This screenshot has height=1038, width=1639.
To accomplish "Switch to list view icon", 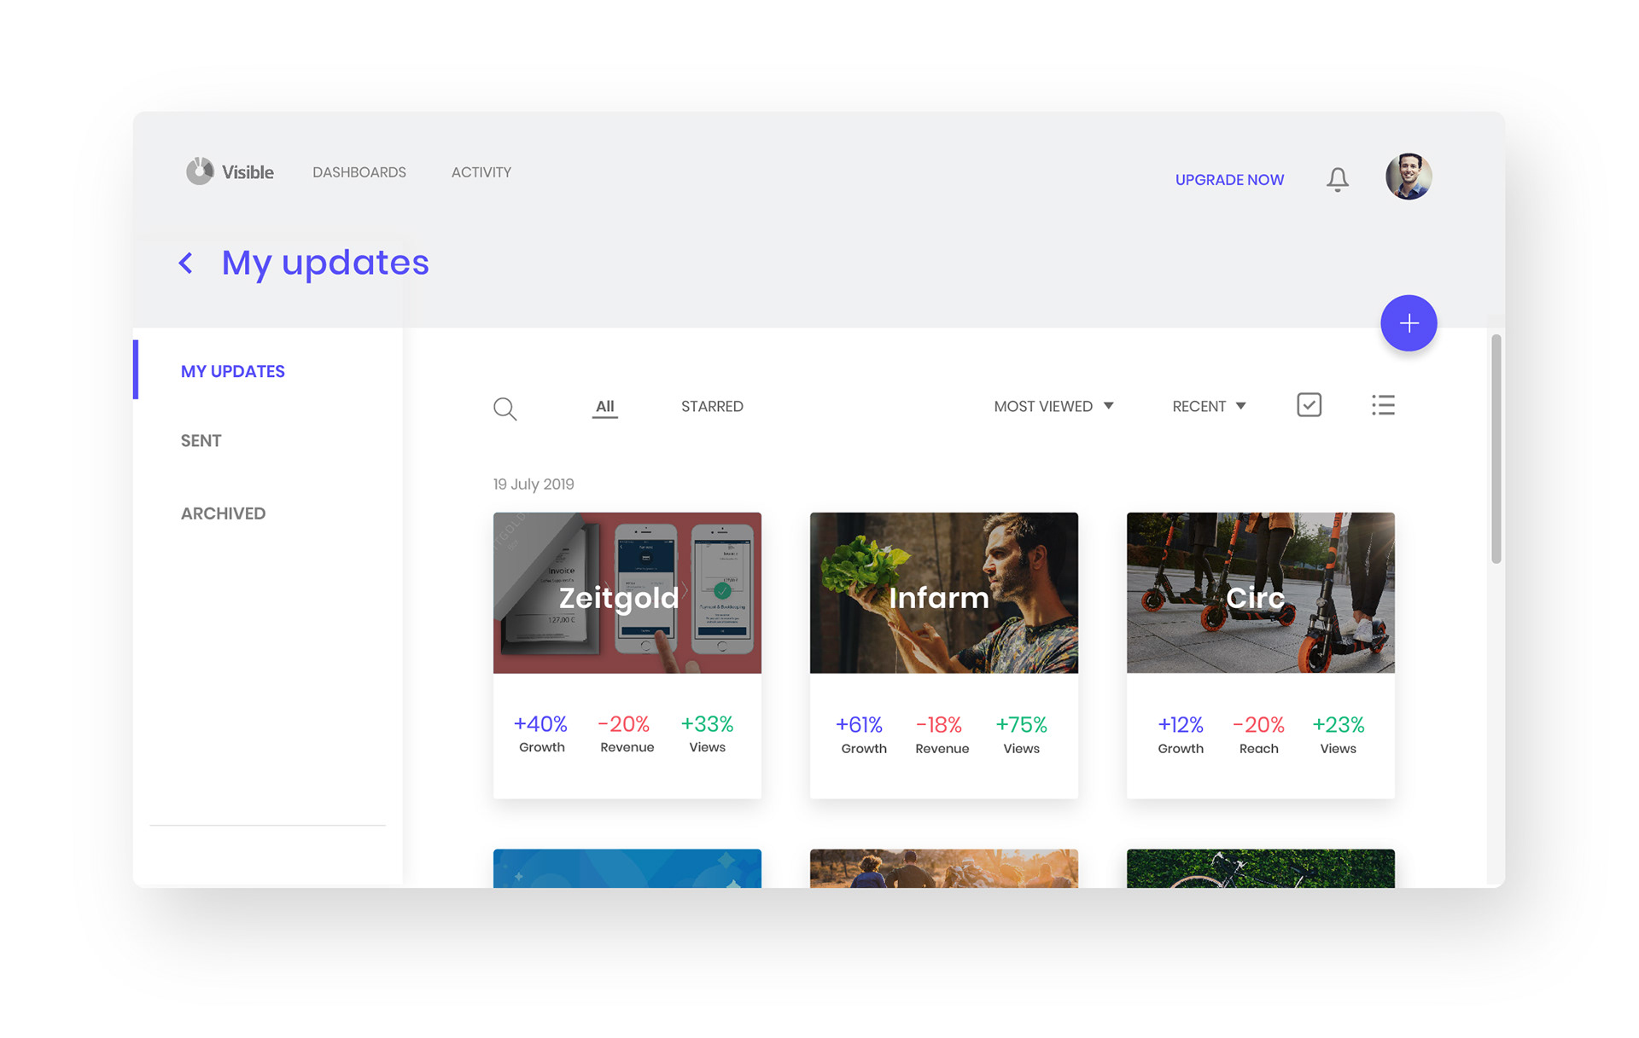I will point(1383,405).
